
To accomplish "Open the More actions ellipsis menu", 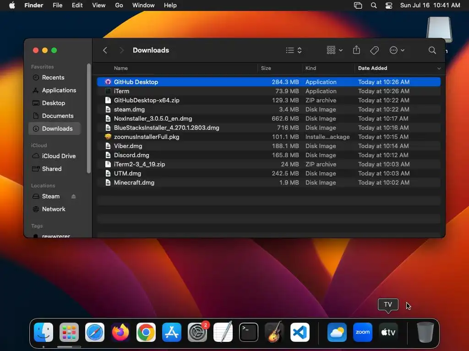I will click(x=397, y=50).
